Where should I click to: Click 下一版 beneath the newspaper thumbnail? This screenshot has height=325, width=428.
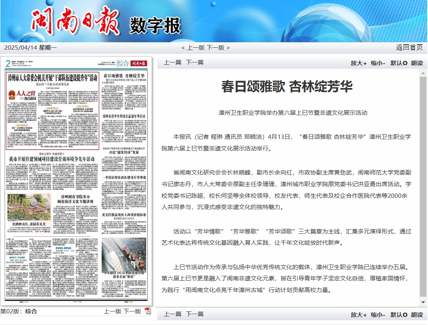[132, 311]
